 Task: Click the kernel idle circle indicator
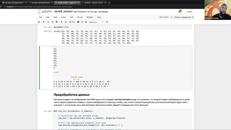point(193,17)
